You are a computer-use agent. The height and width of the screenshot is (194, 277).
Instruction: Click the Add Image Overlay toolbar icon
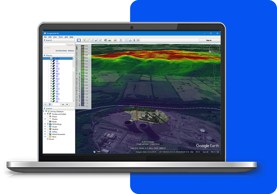96,40
